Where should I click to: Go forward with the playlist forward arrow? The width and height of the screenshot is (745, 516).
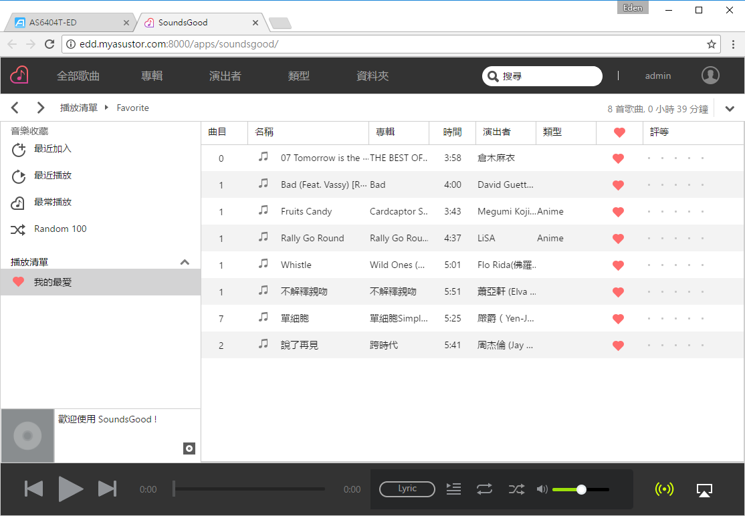(x=41, y=108)
